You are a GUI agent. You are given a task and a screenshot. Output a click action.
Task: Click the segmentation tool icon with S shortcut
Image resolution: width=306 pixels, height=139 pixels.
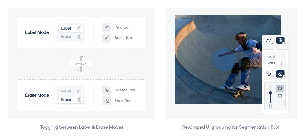[280, 40]
